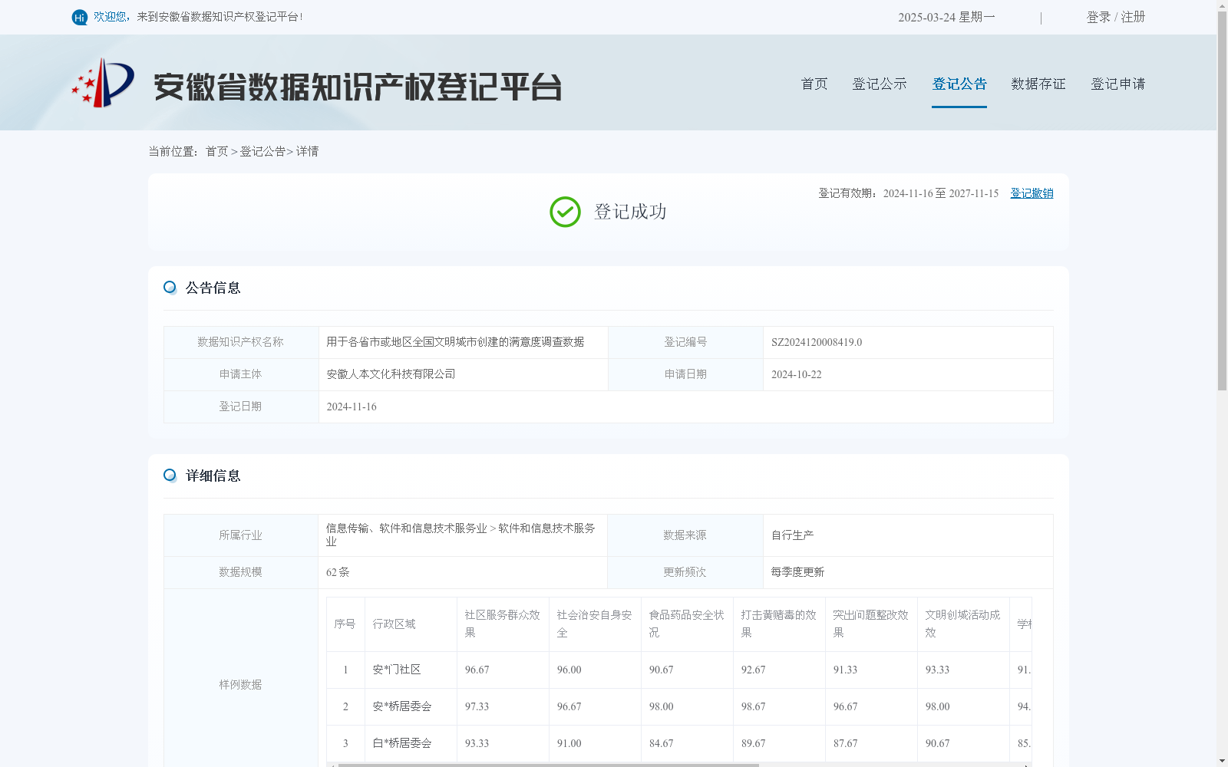Click applicant 安徽人本文化科技有限公司
The width and height of the screenshot is (1228, 767).
tap(391, 374)
